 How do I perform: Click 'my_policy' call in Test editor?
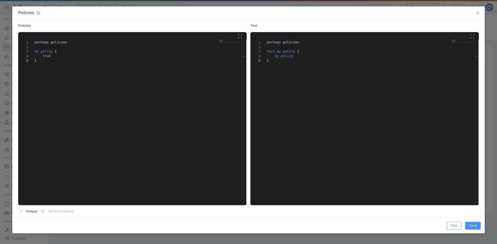(x=284, y=56)
